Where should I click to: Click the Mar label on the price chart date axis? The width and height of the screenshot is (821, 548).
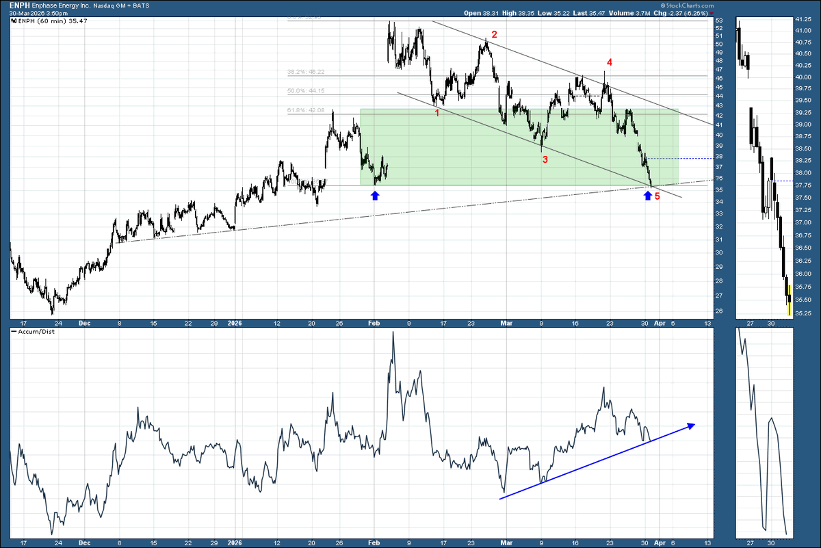pos(506,322)
